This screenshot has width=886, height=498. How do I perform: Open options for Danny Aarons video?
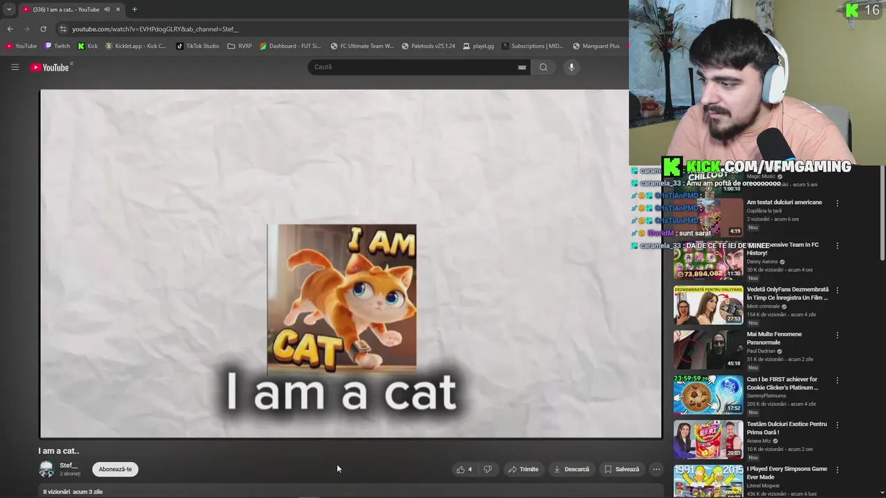coord(837,246)
